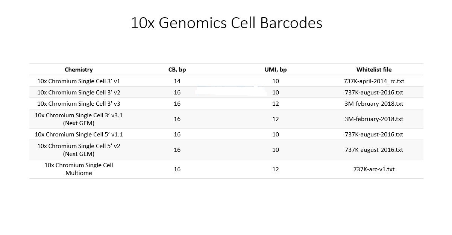Click the 3M-february-2018.txt entry for 3' v3.1
Viewport: 452px width, 235px height.
(x=374, y=119)
